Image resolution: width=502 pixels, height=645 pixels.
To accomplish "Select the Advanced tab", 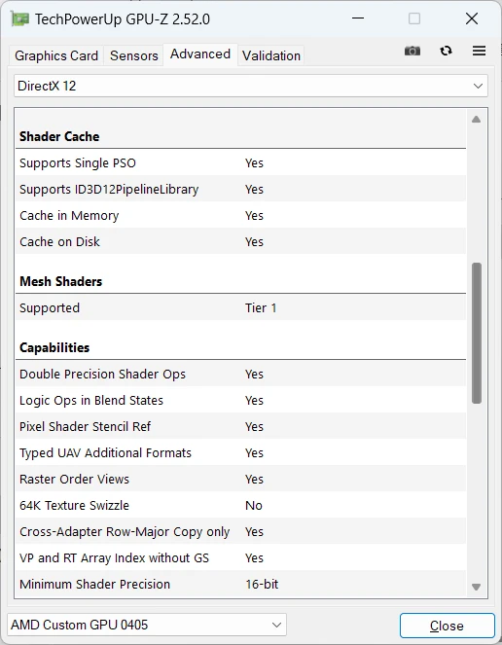I will tap(200, 54).
